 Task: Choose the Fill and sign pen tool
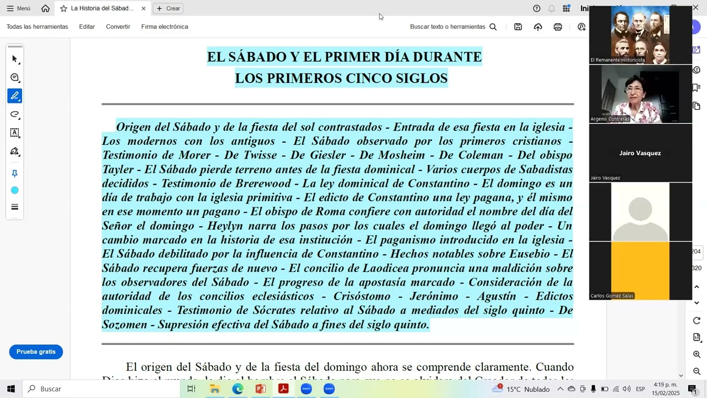coord(15,151)
